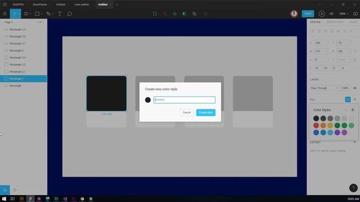Select the Pen tool
This screenshot has width=360, height=202.
[48, 13]
